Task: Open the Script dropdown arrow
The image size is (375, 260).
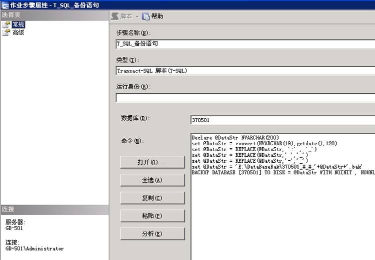Action: coord(137,16)
